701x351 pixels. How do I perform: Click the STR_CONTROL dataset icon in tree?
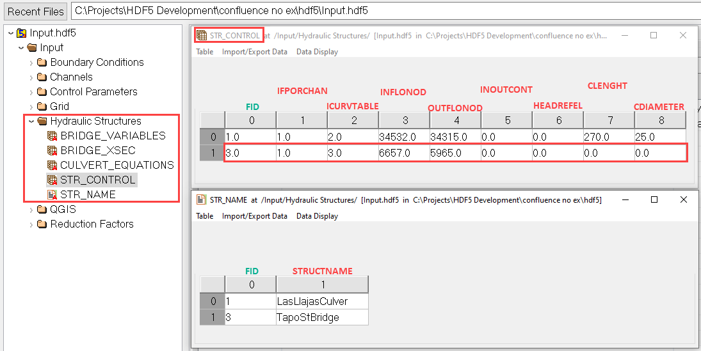(x=52, y=180)
